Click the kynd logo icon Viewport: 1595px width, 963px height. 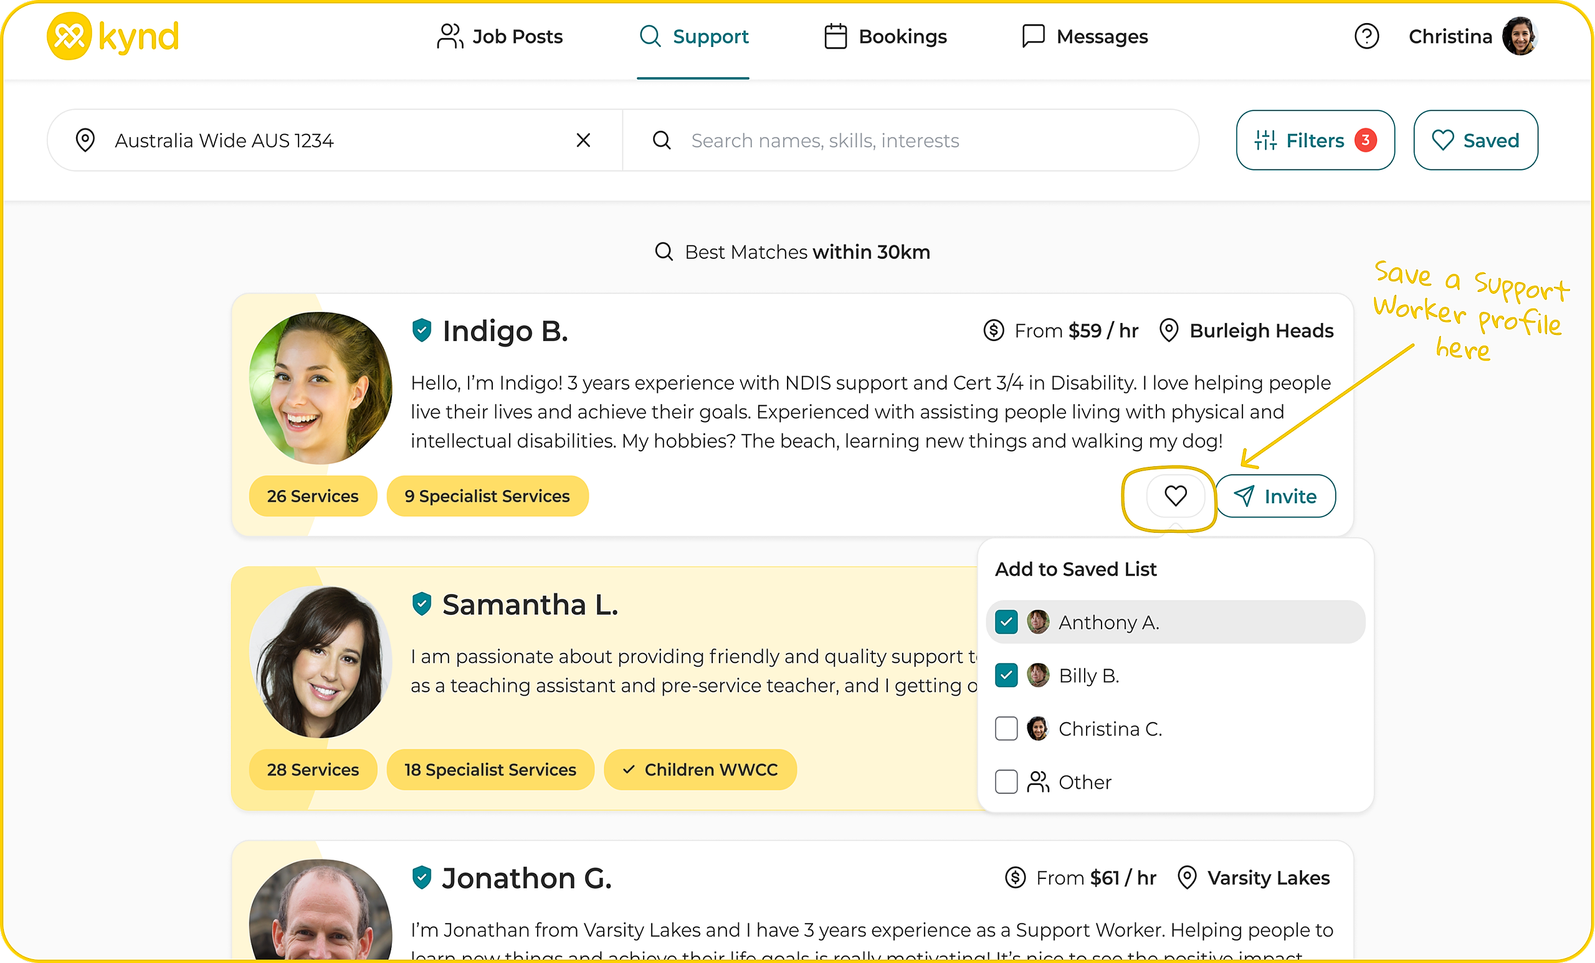tap(69, 36)
